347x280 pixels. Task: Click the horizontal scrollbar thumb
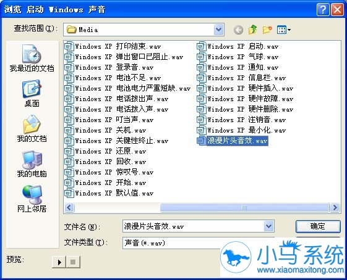click(244, 207)
